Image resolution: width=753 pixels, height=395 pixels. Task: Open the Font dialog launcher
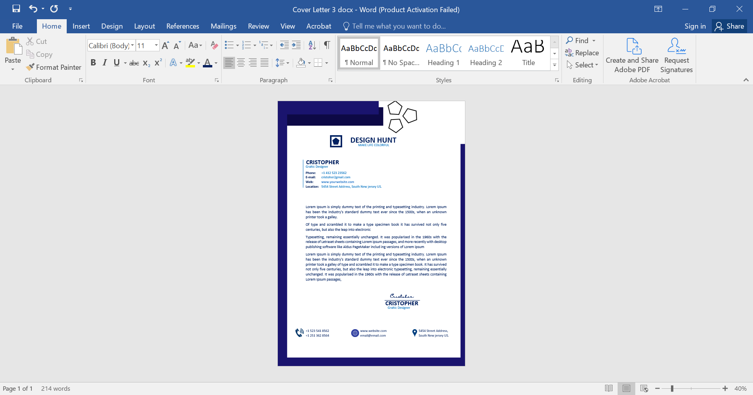coord(216,80)
